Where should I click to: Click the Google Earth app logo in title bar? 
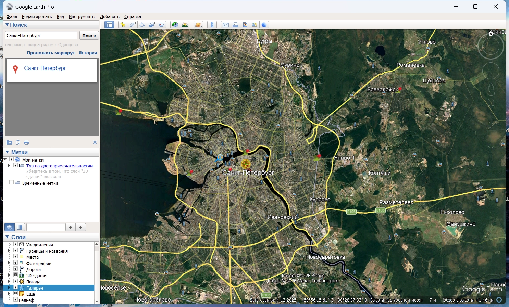pyautogui.click(x=9, y=7)
